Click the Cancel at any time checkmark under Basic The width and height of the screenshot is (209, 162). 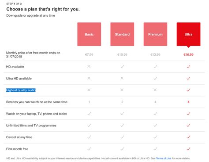tap(89, 137)
